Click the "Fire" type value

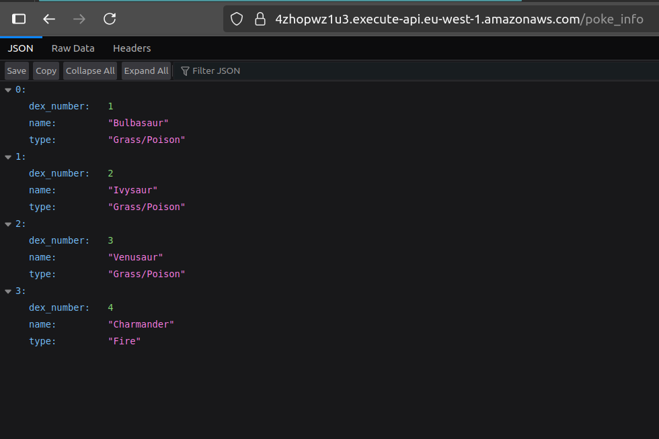(x=124, y=341)
